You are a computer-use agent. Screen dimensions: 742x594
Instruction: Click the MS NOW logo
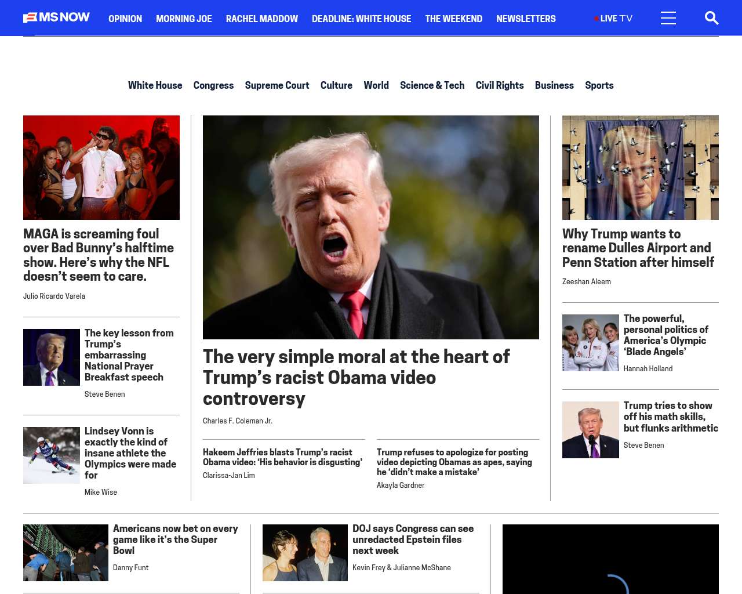coord(56,17)
